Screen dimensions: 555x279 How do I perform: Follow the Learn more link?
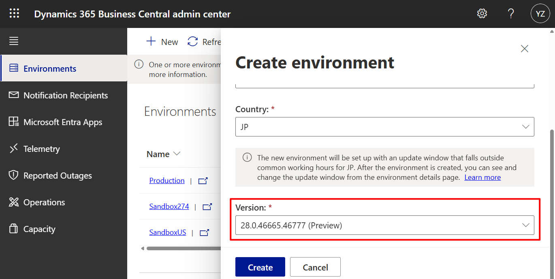click(482, 177)
